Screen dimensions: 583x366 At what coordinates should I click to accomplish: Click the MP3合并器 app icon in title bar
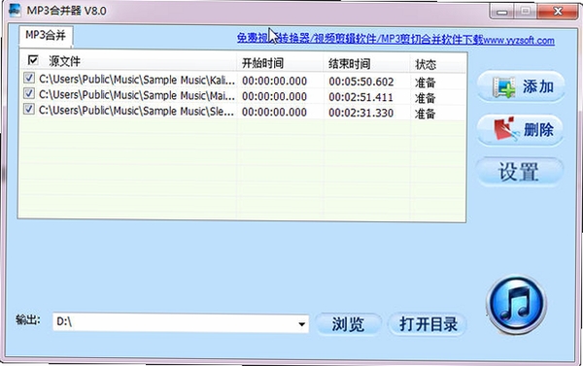(x=15, y=11)
